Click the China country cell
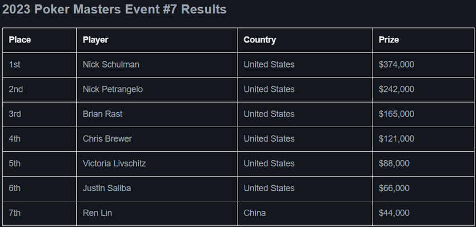This screenshot has height=227, width=476. tap(304, 213)
